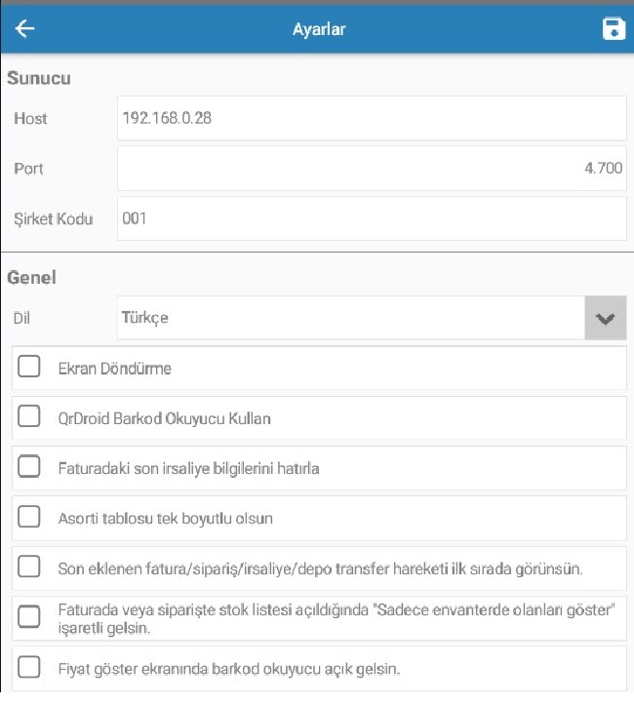
Task: Tap the Genel section heading
Action: pos(31,278)
